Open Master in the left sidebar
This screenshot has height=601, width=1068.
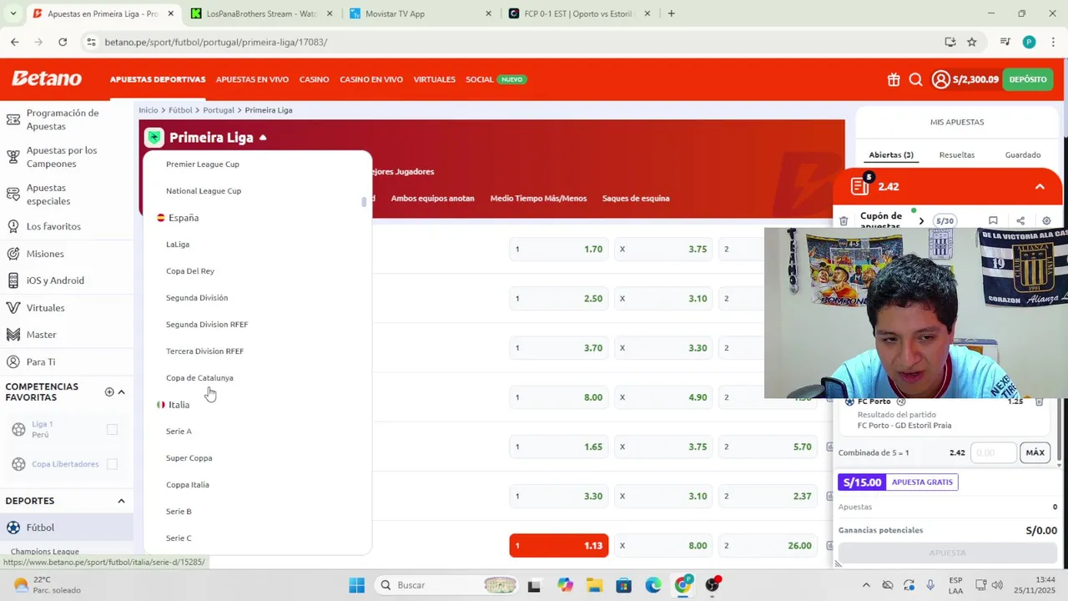click(x=41, y=335)
